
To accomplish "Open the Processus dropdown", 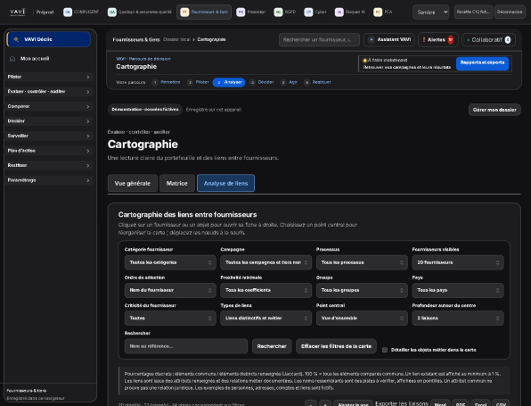I will coord(362,262).
